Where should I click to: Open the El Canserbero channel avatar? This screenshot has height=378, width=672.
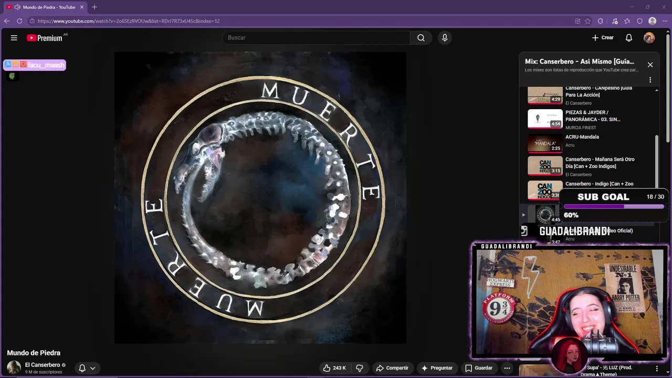14,367
